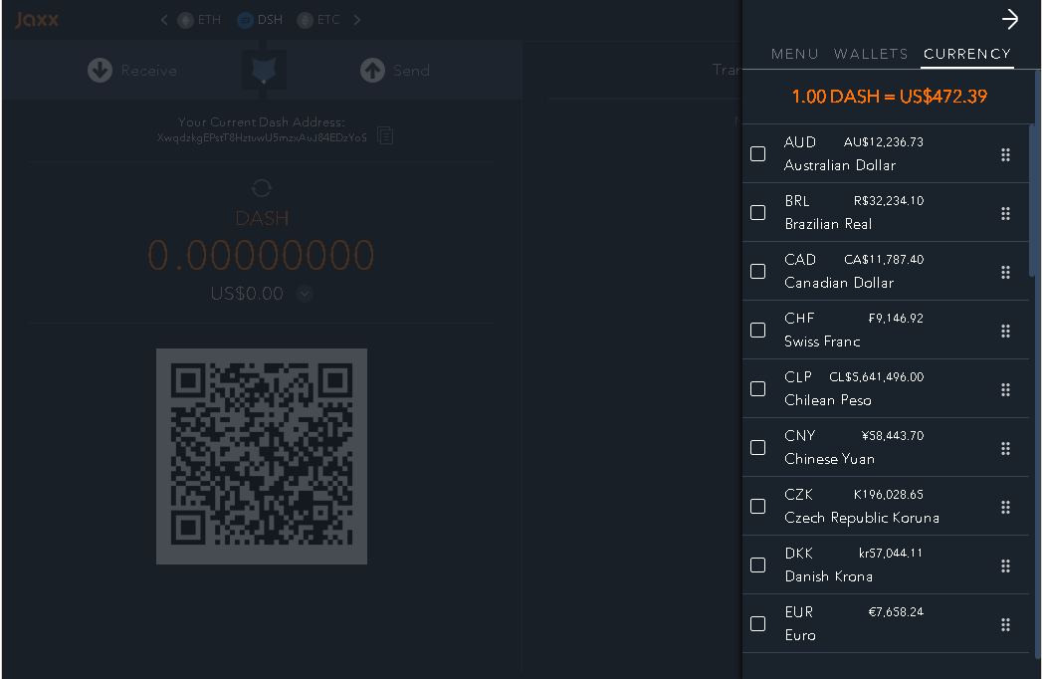Viewport: 1042px width, 679px height.
Task: Enable the EUR Euro checkbox
Action: 757,624
